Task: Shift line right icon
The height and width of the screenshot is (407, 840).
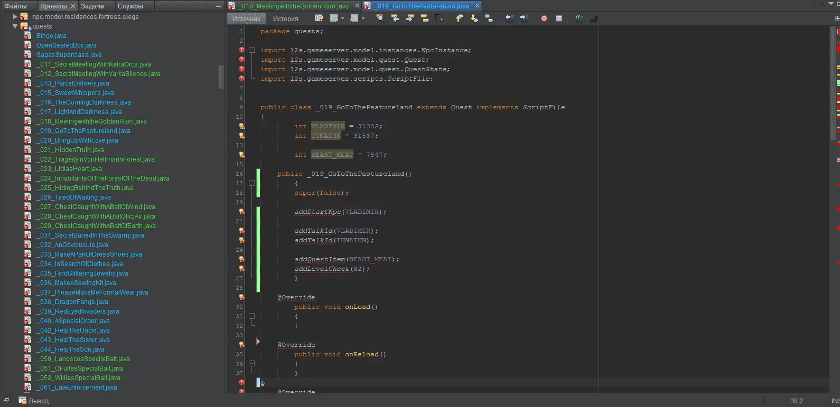Action: [524, 18]
